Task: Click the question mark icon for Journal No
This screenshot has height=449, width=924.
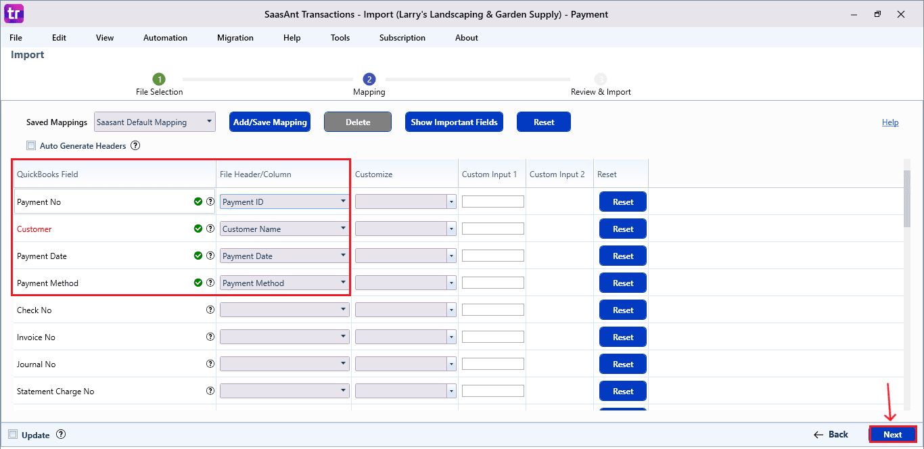Action: (210, 363)
